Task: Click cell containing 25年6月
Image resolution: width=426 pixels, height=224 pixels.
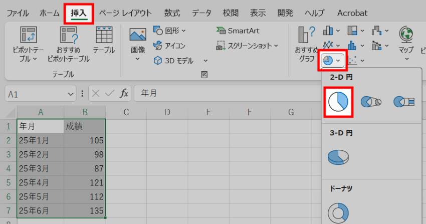Action: tap(41, 210)
